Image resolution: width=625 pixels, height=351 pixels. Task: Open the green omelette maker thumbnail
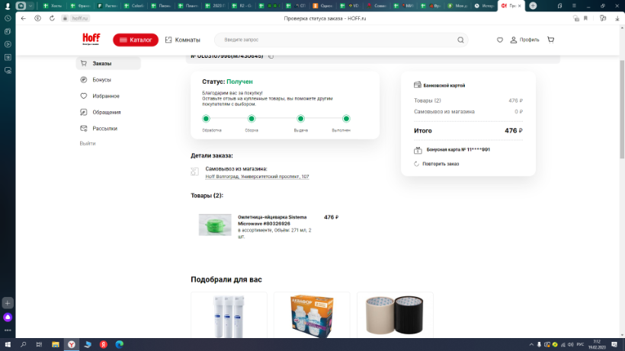[x=215, y=225]
